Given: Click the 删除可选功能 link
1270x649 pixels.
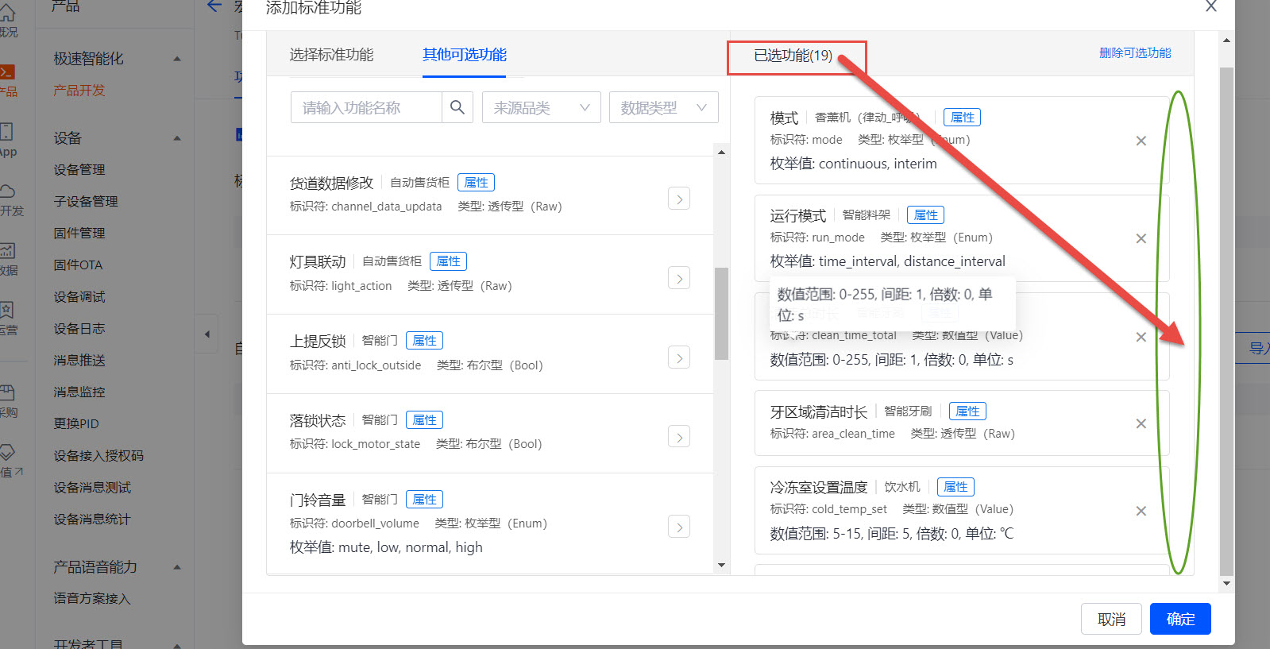Looking at the screenshot, I should (1134, 53).
